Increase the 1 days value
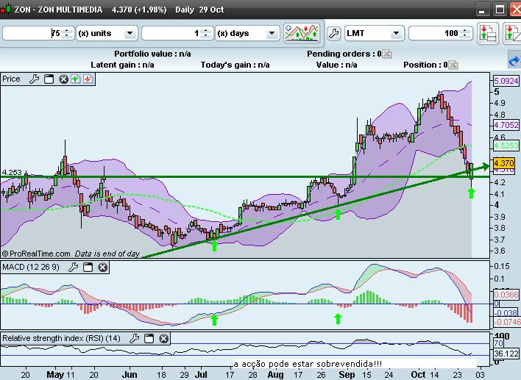521x380 pixels. [x=205, y=31]
